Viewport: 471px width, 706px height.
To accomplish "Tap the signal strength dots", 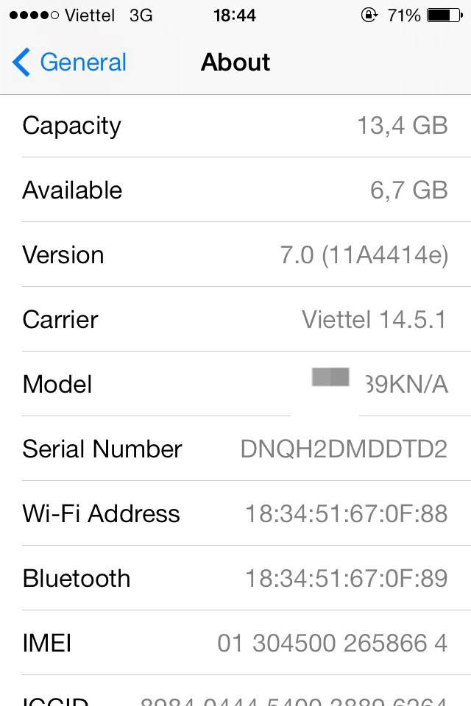I will point(34,15).
